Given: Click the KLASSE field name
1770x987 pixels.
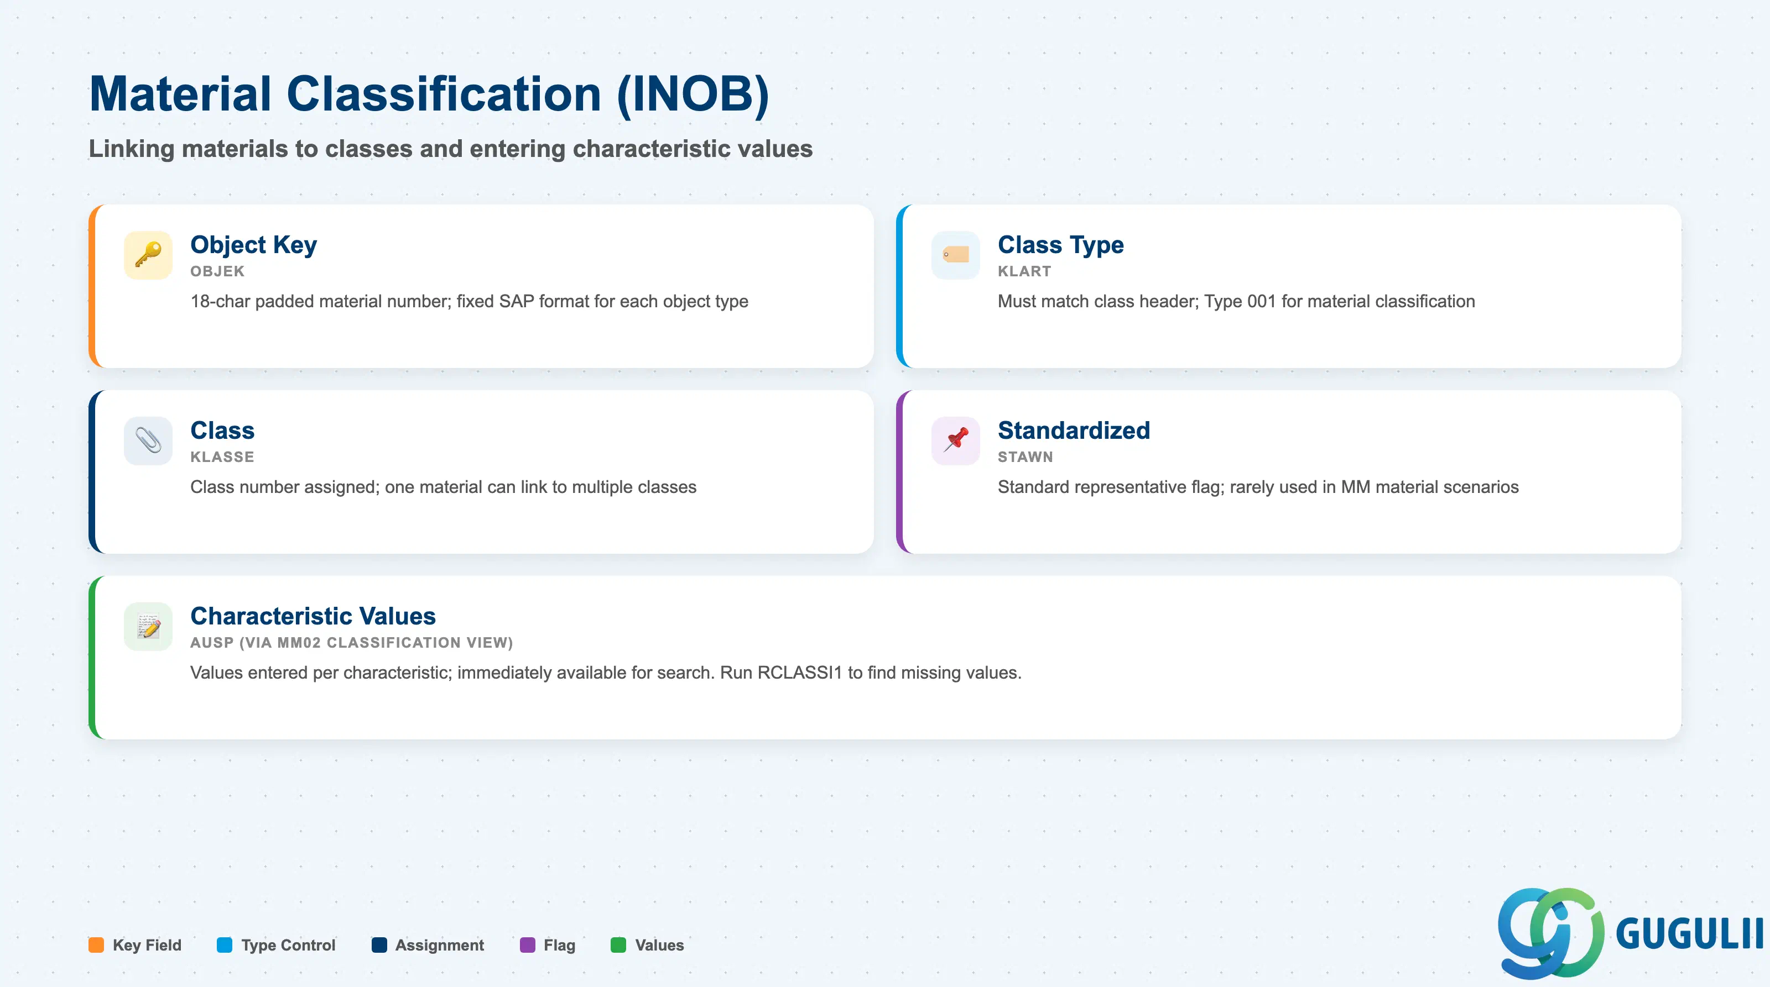Looking at the screenshot, I should (x=222, y=457).
